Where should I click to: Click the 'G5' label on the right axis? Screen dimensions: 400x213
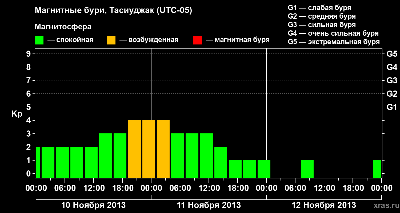tap(392, 54)
